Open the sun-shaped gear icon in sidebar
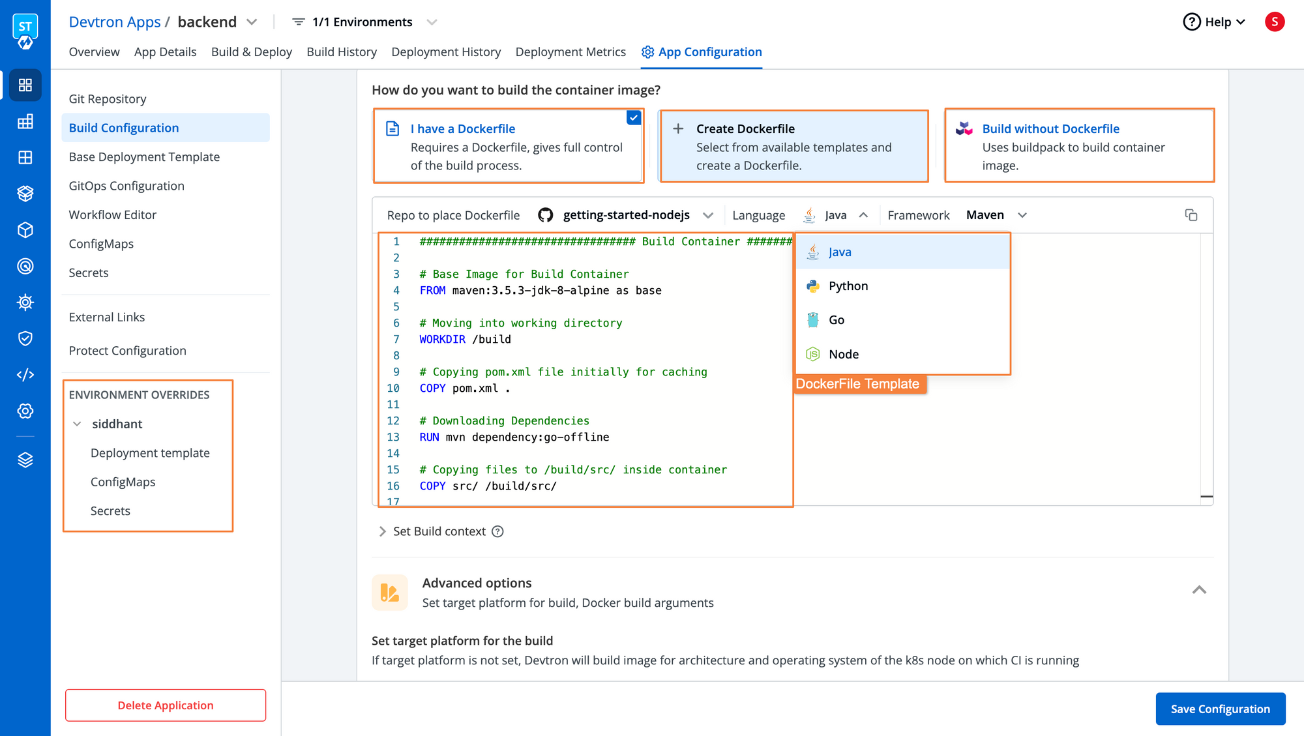The width and height of the screenshot is (1304, 736). [x=25, y=302]
